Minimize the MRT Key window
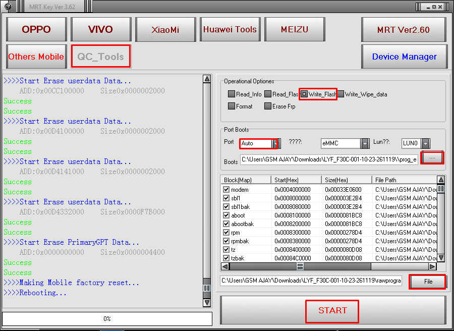The width and height of the screenshot is (454, 331). point(428,7)
